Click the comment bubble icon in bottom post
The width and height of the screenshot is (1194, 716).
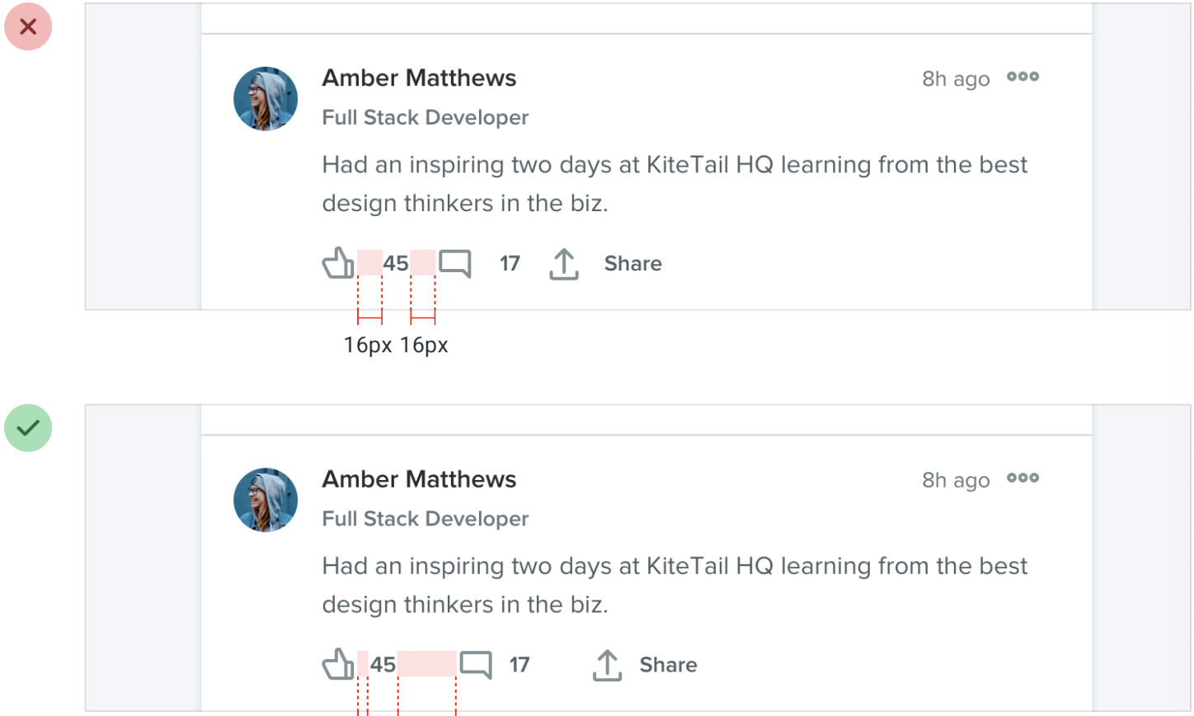(x=476, y=665)
